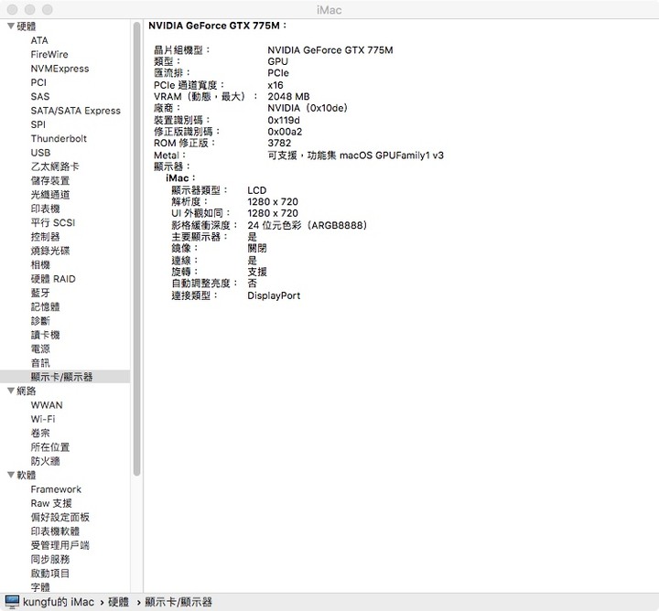Select Raw 支援 entry
Screen dimensions: 659x611
coord(51,503)
